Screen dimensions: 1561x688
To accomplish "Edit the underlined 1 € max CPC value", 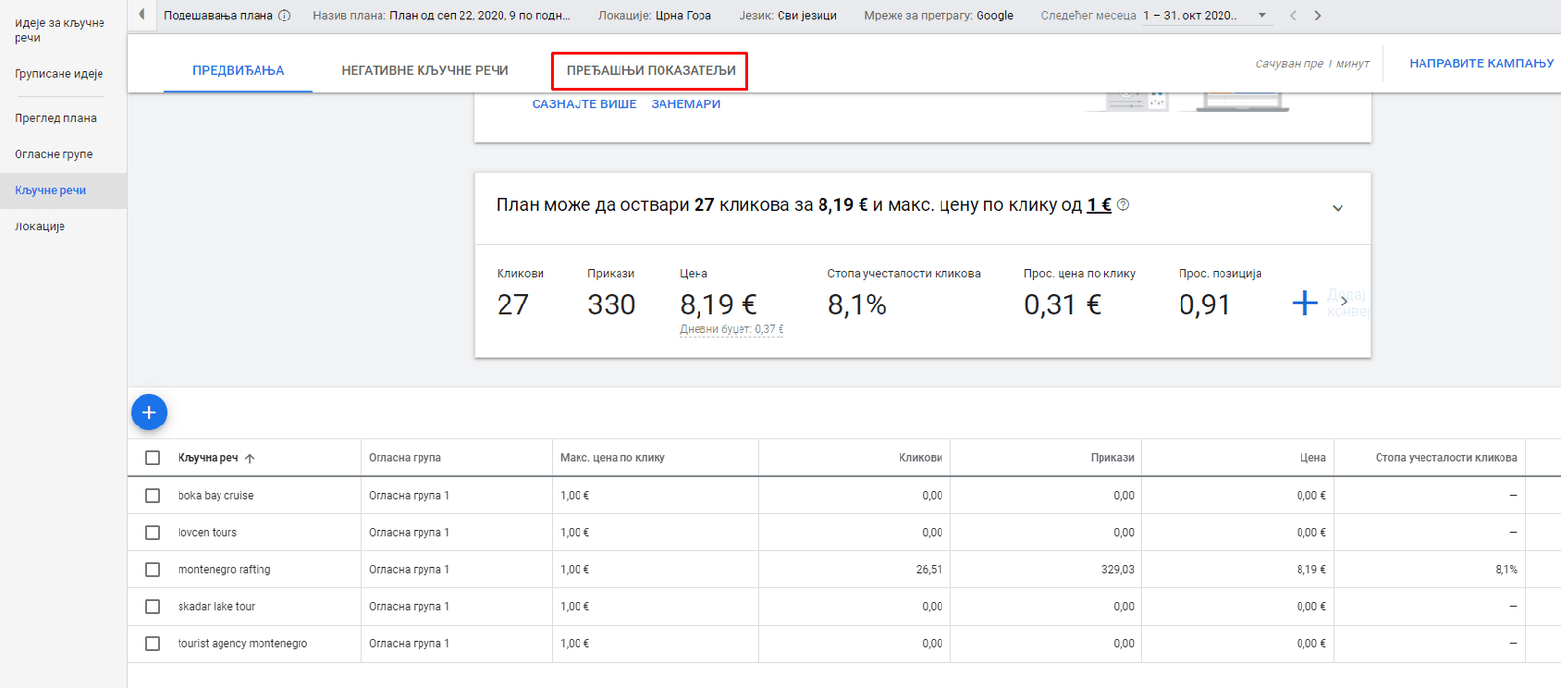I will click(1099, 205).
